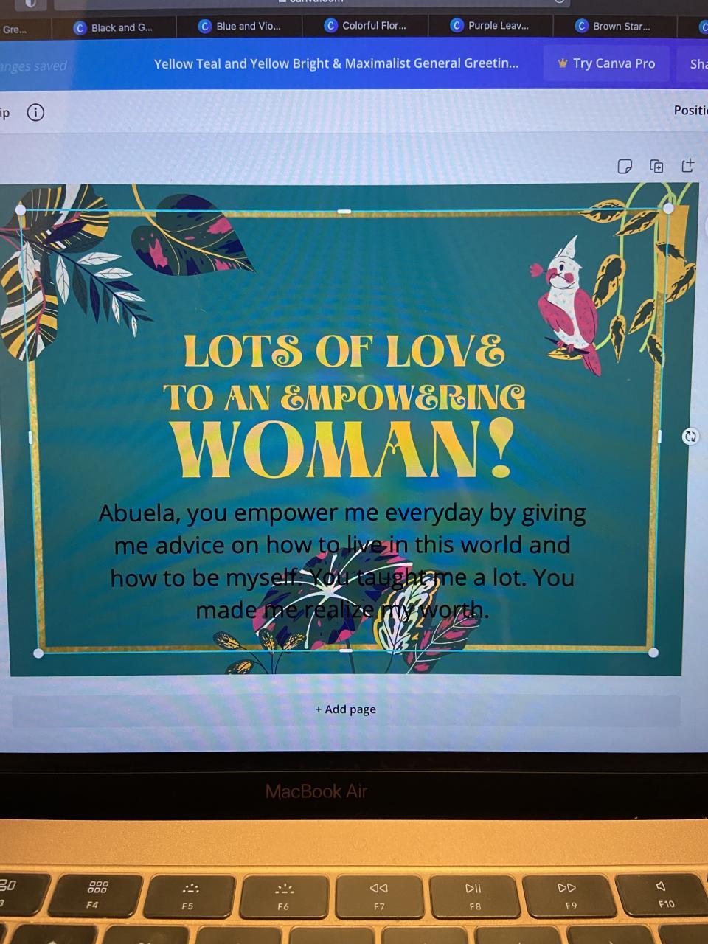Image resolution: width=708 pixels, height=944 pixels.
Task: Click the rotate handle beside the frame
Action: (x=690, y=436)
